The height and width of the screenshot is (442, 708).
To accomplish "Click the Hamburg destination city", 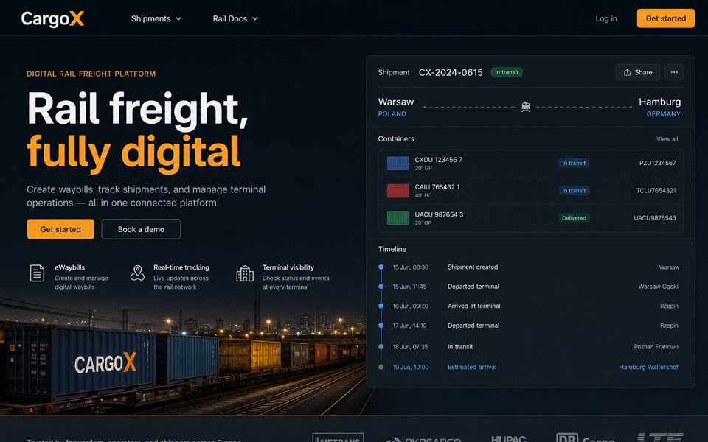I will coord(659,102).
